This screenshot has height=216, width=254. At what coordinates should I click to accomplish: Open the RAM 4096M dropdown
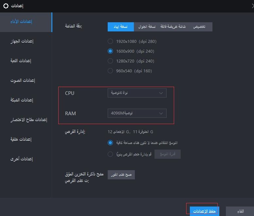coord(137,113)
